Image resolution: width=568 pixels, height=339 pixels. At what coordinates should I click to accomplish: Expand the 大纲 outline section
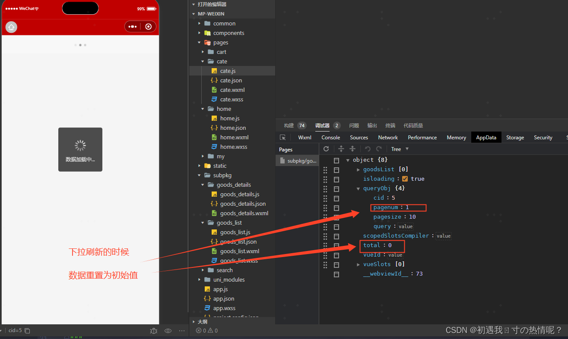click(194, 322)
